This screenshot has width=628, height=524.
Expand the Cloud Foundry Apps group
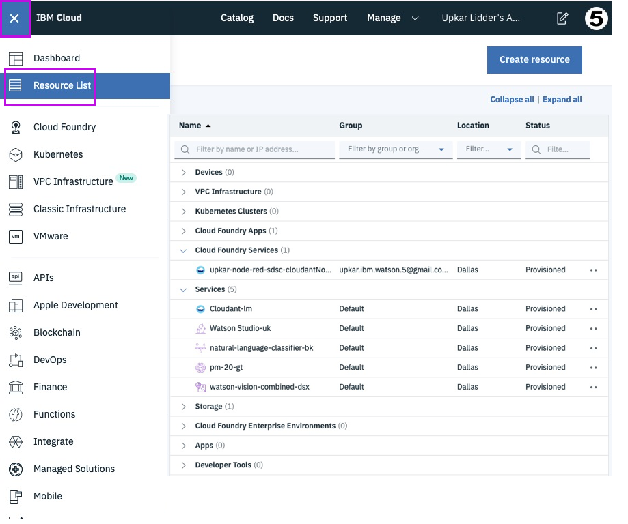pos(183,231)
